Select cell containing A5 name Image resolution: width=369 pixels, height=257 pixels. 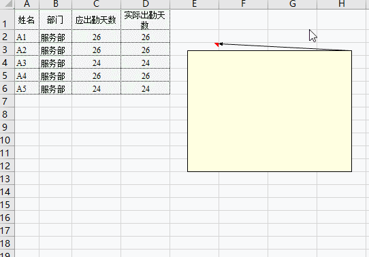coord(27,88)
